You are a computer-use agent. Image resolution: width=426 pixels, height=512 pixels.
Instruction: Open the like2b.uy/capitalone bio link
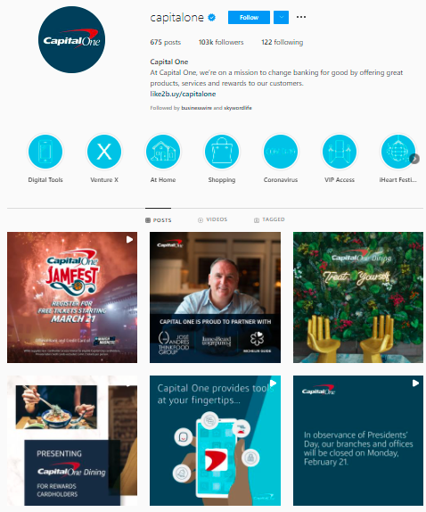[183, 94]
